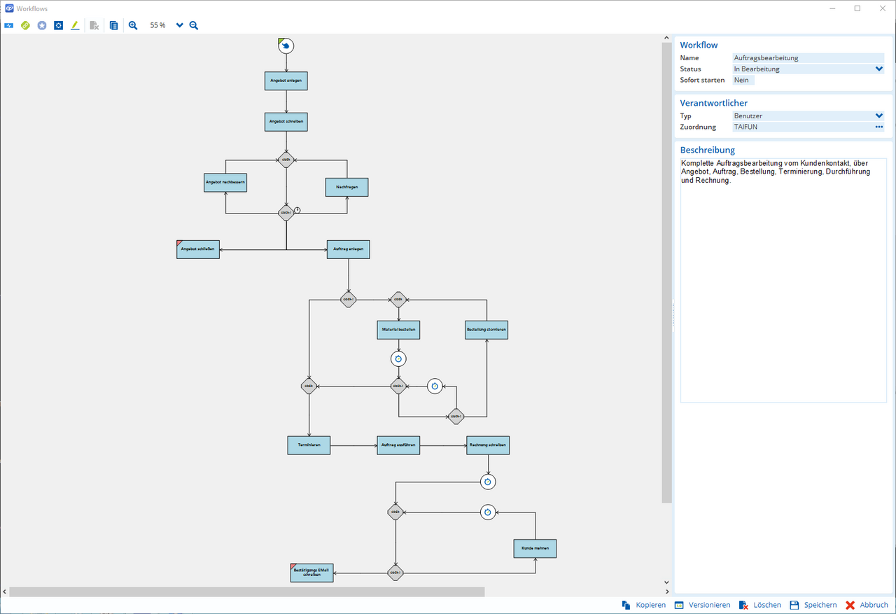Click the leftmost blue toolbar icon
The image size is (896, 614).
coord(8,25)
